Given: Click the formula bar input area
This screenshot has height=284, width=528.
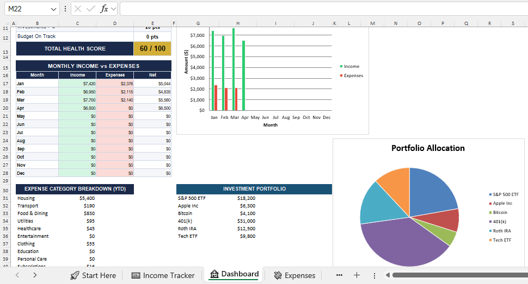Looking at the screenshot, I should [x=323, y=9].
